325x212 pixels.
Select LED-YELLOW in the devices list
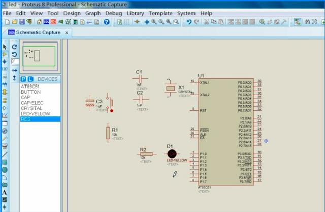(x=40, y=114)
